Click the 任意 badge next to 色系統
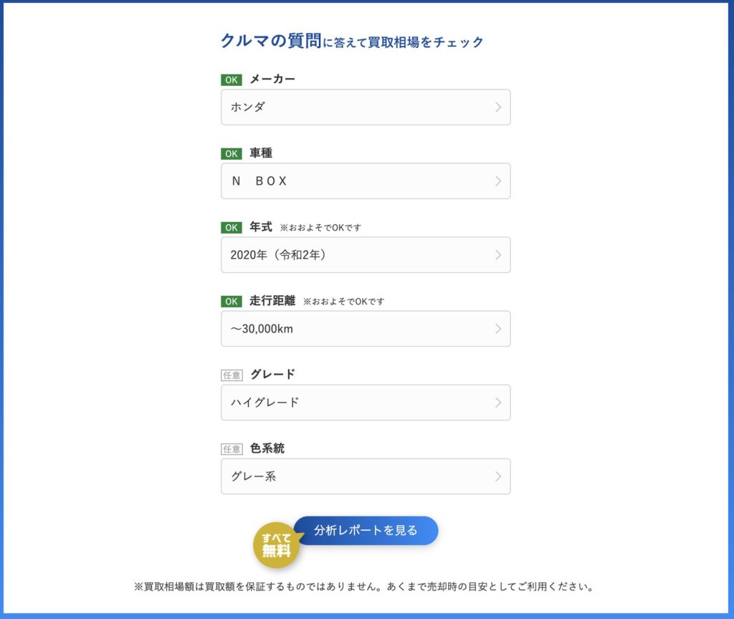734x619 pixels. tap(232, 449)
